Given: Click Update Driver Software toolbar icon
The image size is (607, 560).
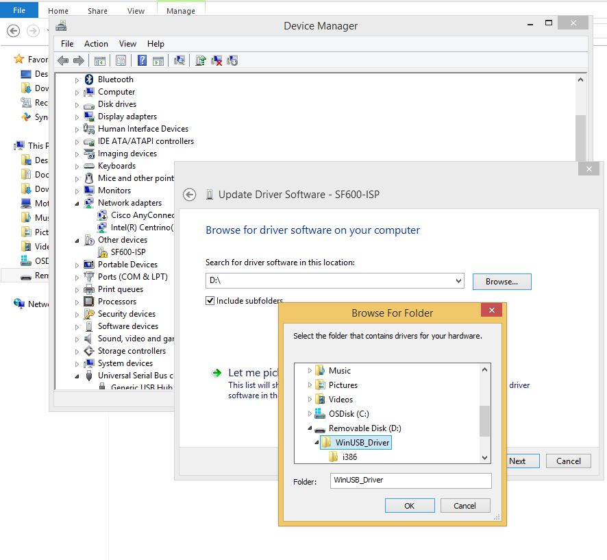Looking at the screenshot, I should 200,60.
